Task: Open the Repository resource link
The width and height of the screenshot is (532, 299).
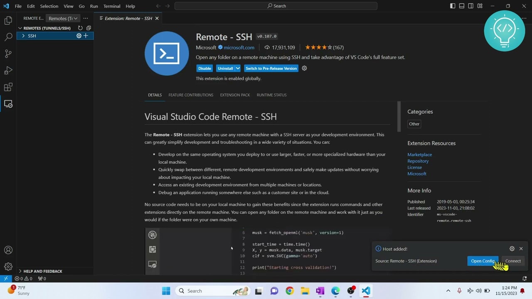Action: [418, 161]
